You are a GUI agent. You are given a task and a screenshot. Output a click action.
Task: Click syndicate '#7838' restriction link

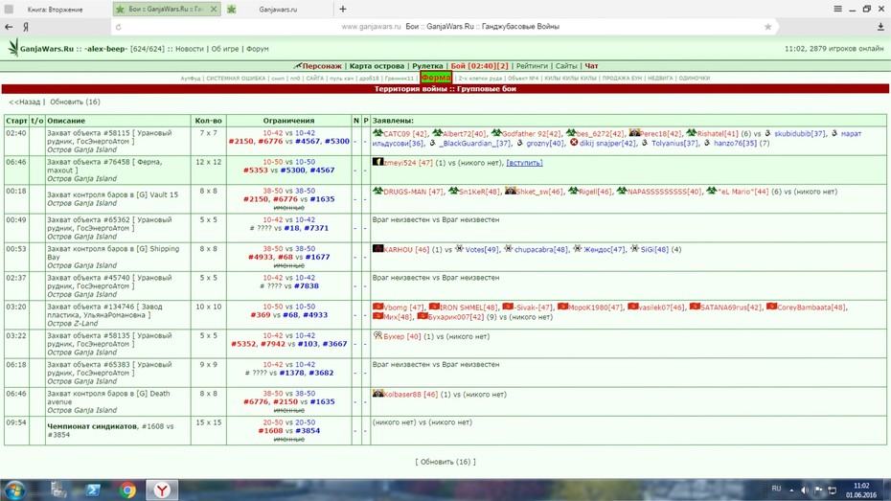coord(307,285)
